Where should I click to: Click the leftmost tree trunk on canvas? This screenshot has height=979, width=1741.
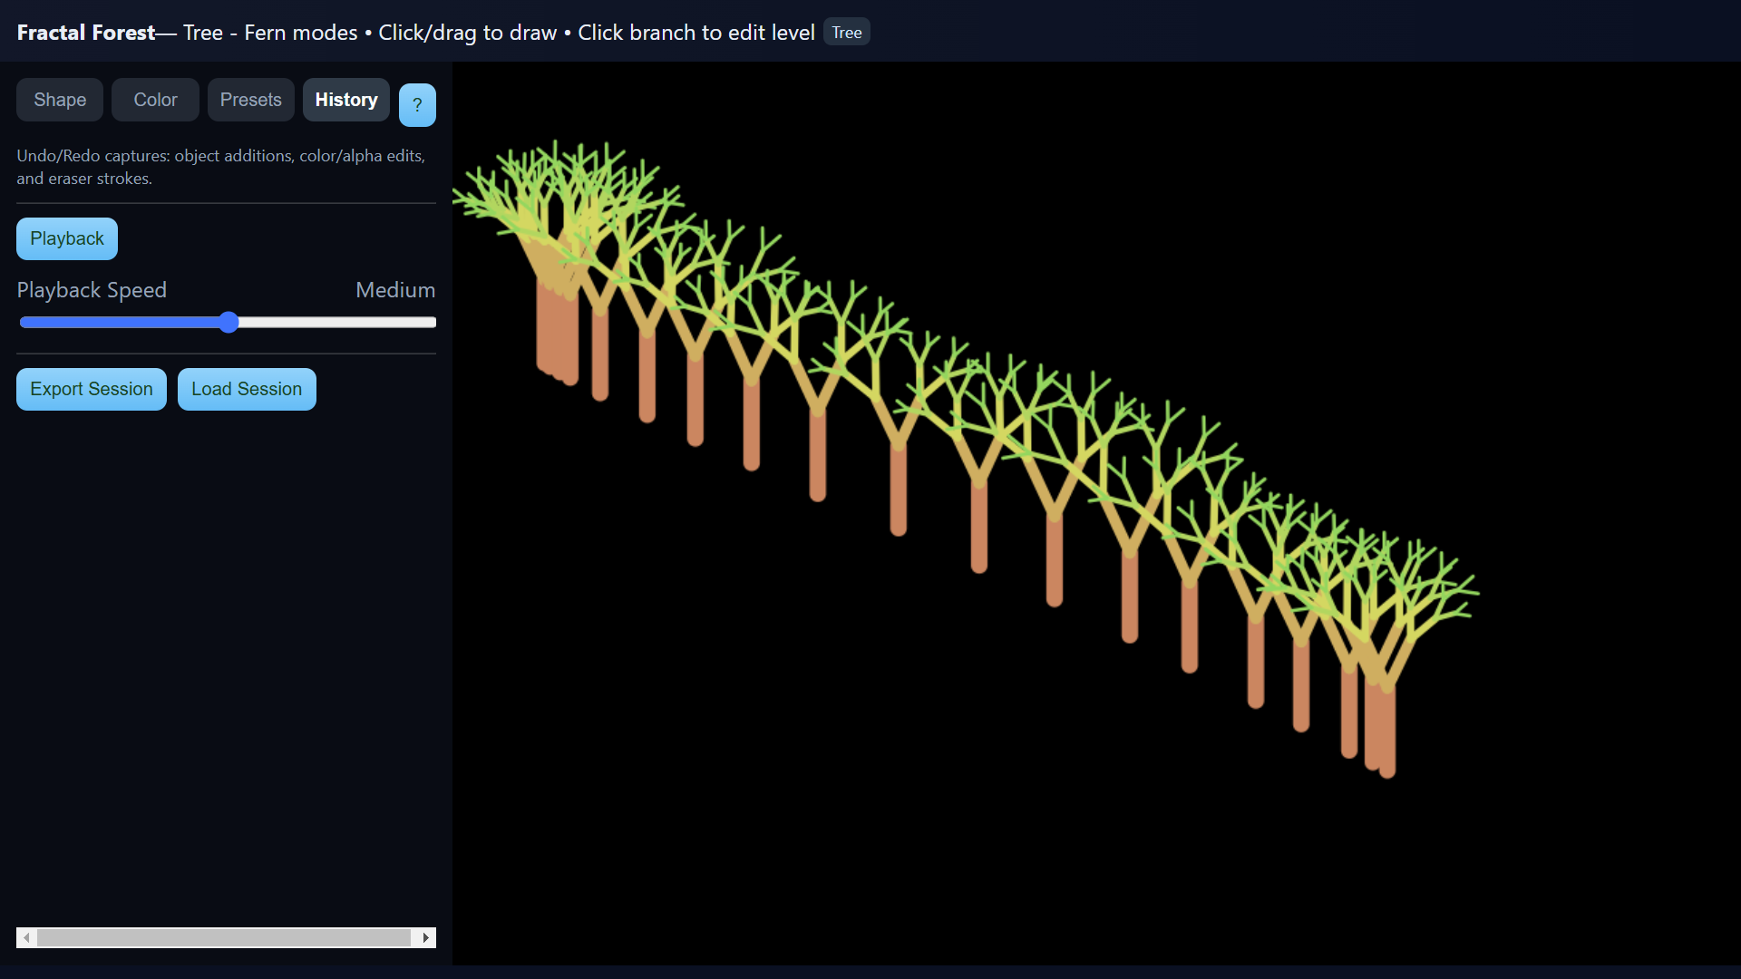pos(544,326)
